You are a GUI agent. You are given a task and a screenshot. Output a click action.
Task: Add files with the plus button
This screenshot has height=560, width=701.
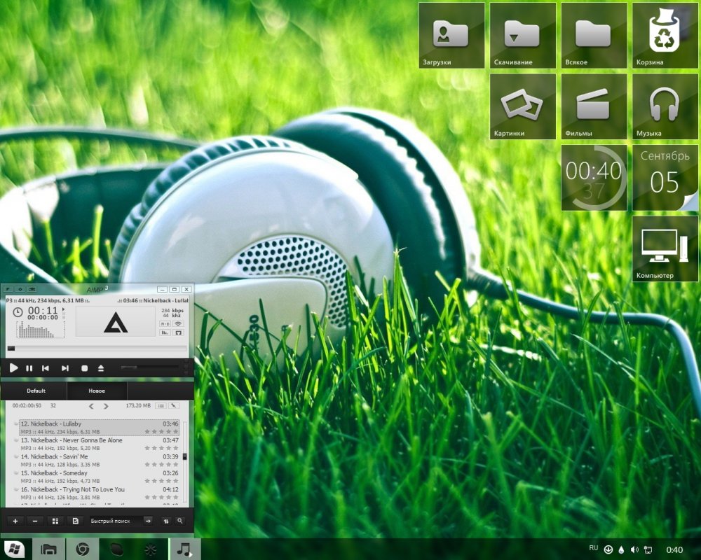click(x=15, y=521)
